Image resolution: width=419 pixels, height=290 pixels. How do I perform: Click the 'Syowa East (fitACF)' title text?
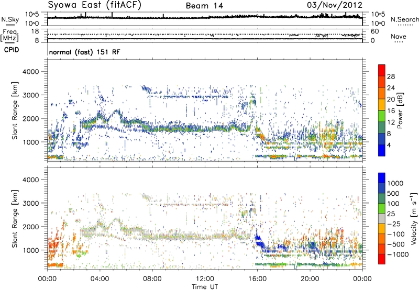95,5
